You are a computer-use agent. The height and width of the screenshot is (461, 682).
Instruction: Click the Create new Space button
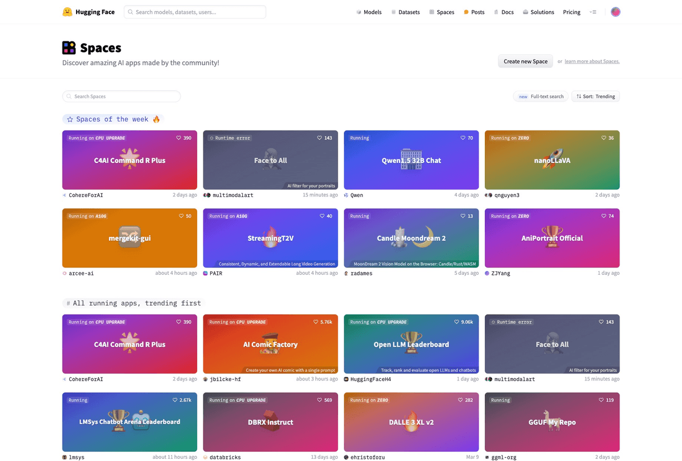click(526, 61)
